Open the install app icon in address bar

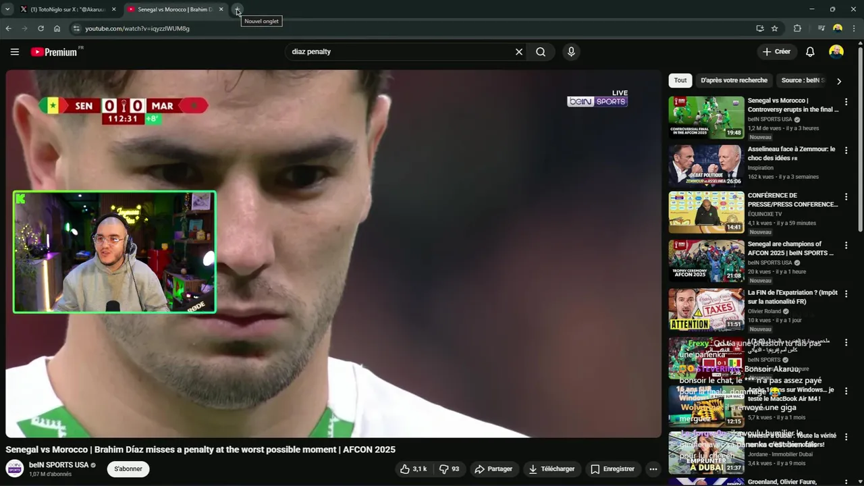point(760,28)
